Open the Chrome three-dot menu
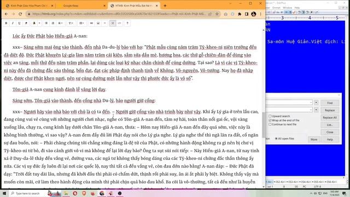The image size is (350, 197). (260, 14)
